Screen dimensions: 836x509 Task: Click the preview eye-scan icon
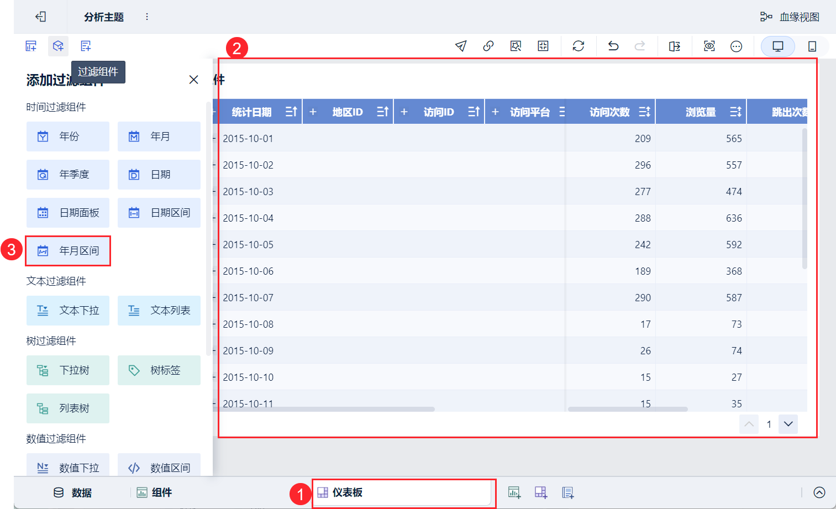click(x=709, y=46)
